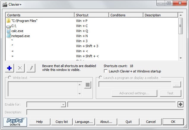Click the Quit button
The height and width of the screenshot is (130, 189).
click(128, 122)
